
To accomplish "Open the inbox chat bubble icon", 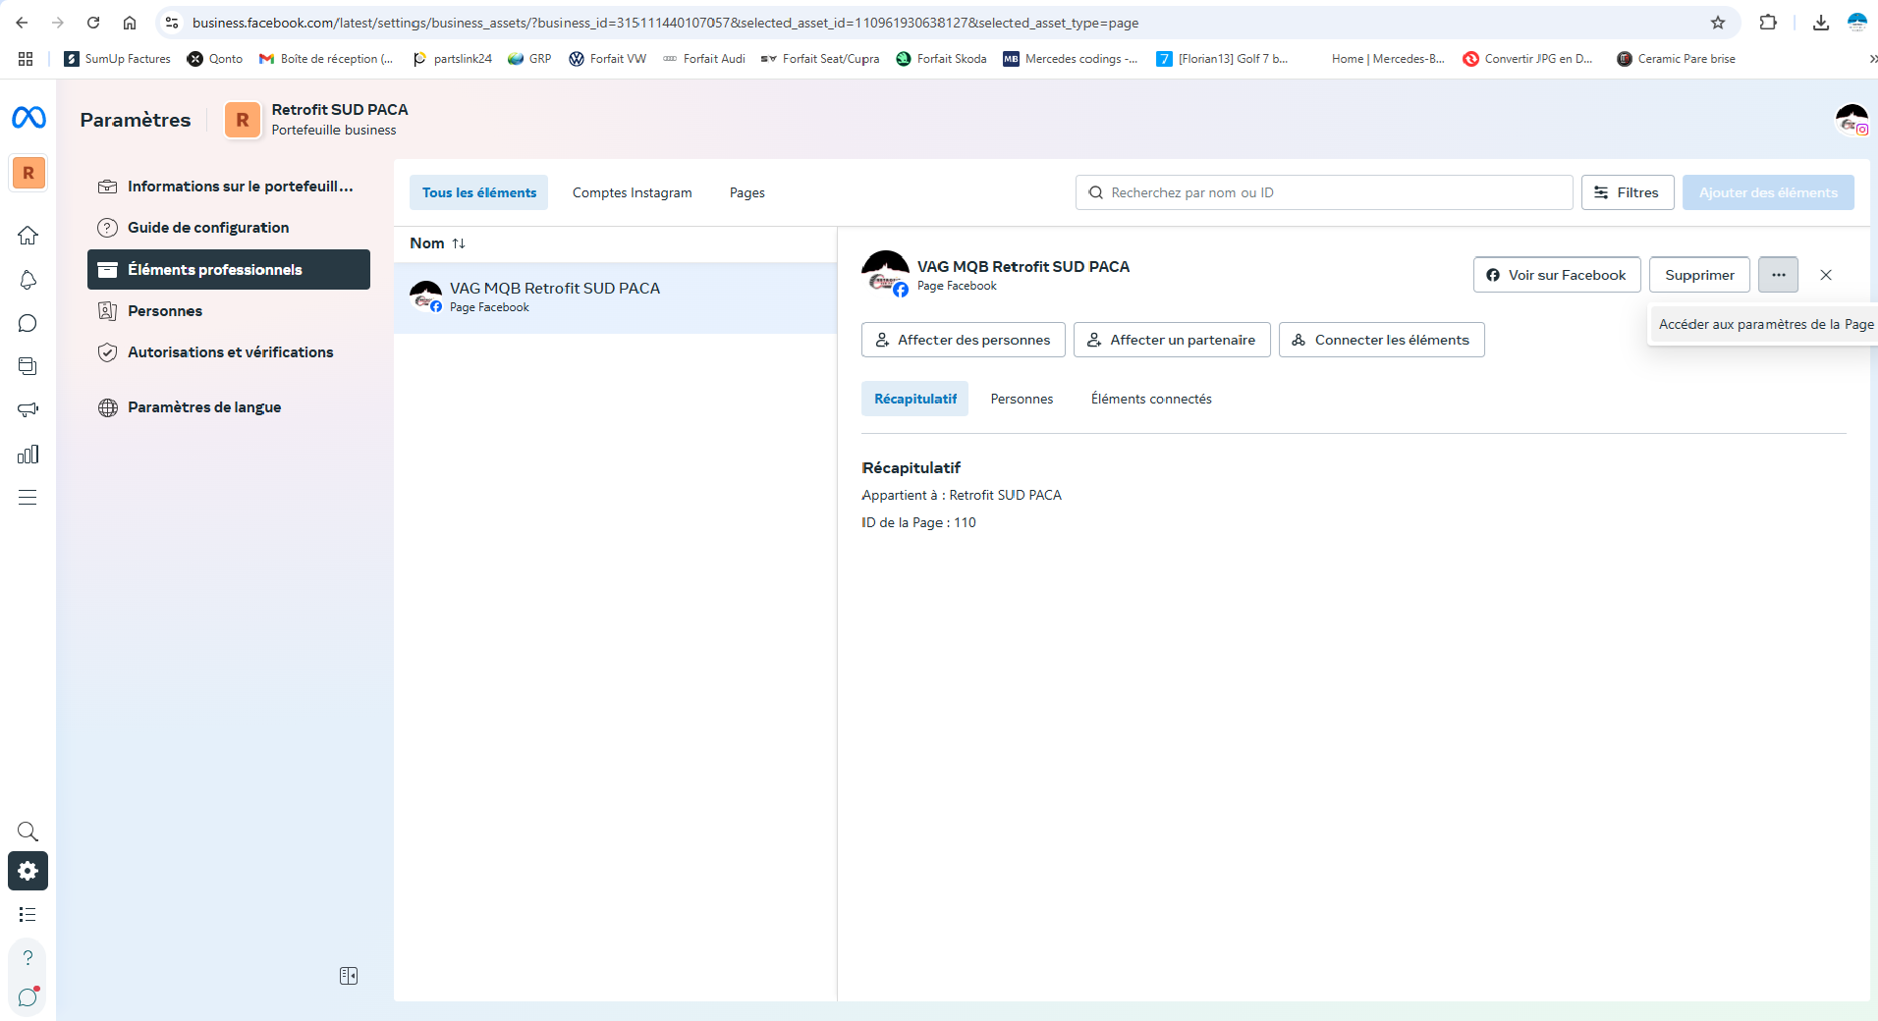I will 28,323.
